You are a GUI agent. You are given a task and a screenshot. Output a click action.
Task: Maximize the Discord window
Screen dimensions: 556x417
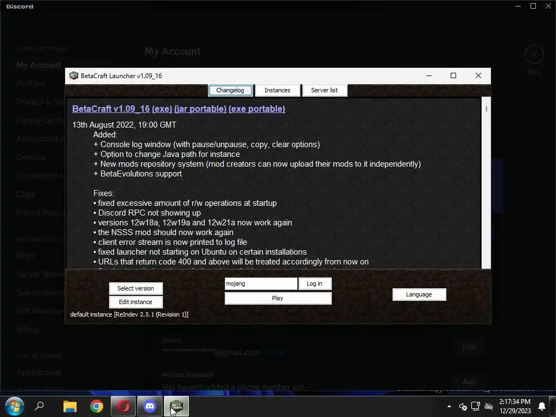[x=533, y=6]
